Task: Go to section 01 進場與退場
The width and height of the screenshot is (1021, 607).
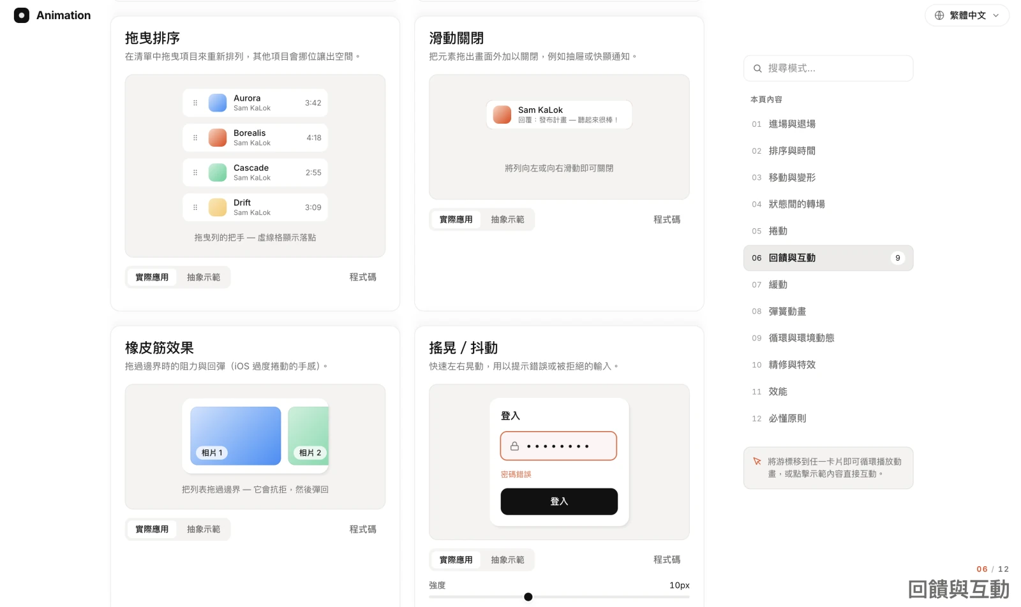Action: (x=828, y=124)
